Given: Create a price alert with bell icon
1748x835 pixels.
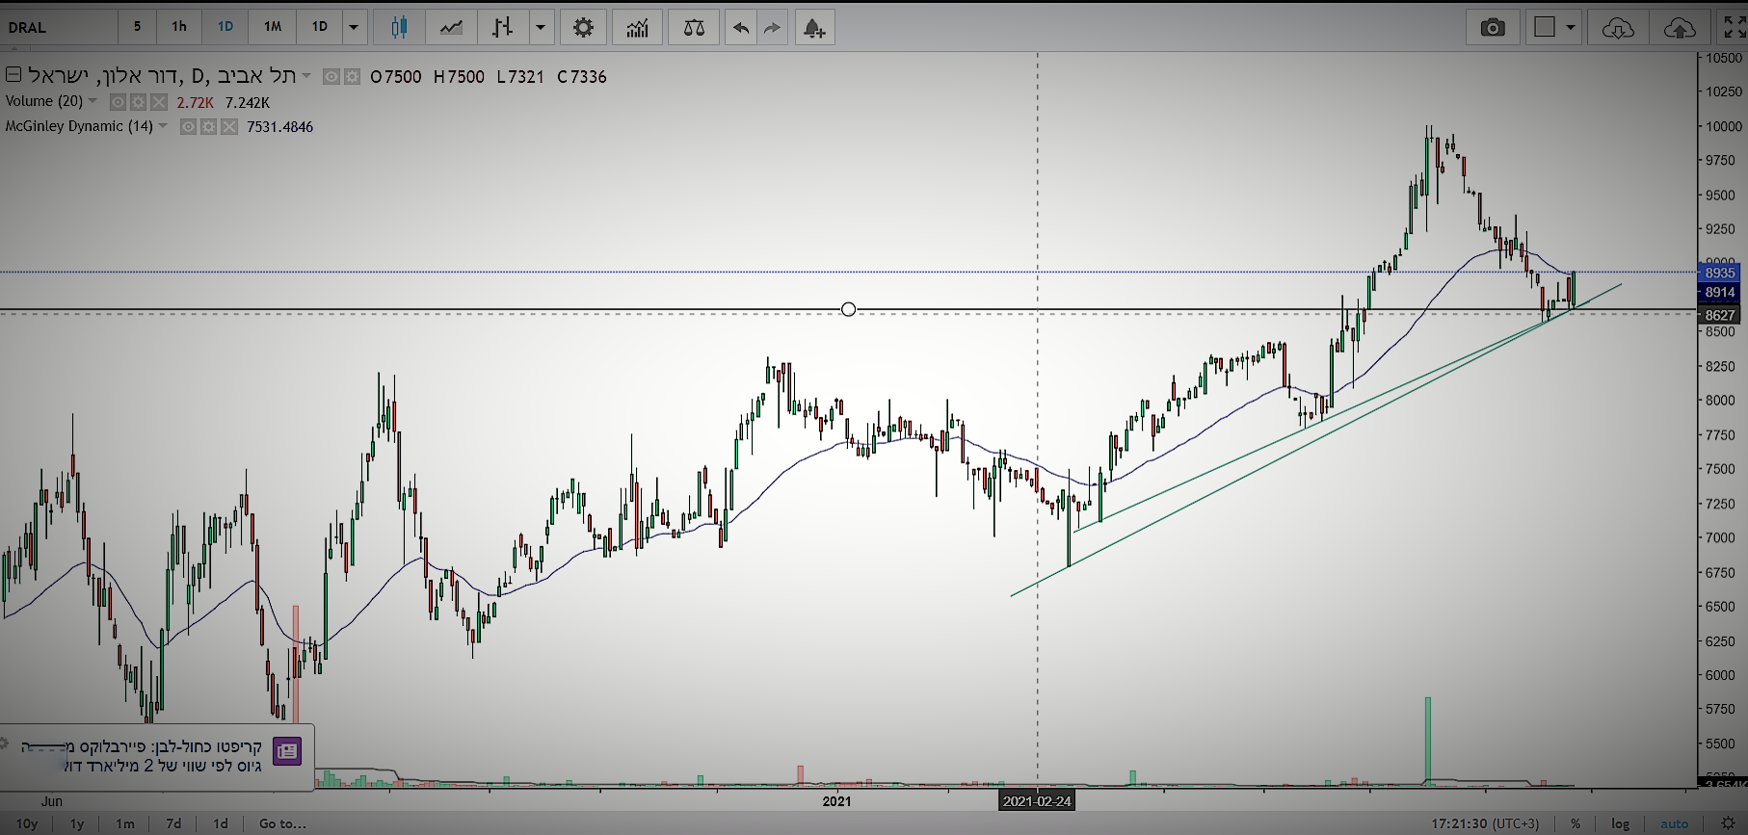Looking at the screenshot, I should point(814,27).
